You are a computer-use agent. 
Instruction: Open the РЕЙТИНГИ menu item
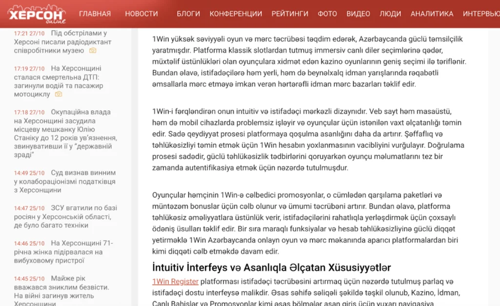pos(290,14)
